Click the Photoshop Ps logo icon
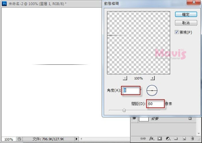This screenshot has width=202, height=143. [4, 4]
